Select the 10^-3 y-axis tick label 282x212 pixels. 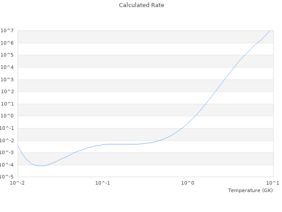pyautogui.click(x=8, y=153)
